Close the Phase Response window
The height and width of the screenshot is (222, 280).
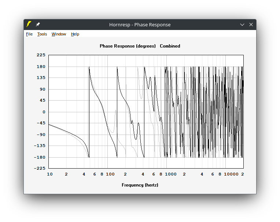click(x=251, y=25)
